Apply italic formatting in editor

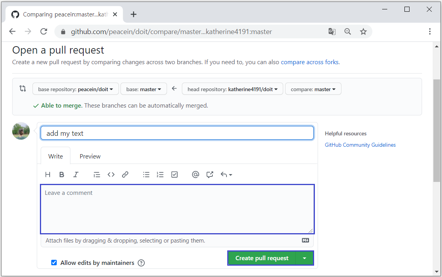pyautogui.click(x=76, y=174)
